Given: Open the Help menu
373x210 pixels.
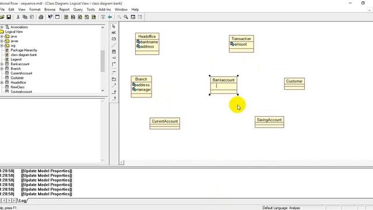Looking at the screenshot, I should click(x=135, y=9).
